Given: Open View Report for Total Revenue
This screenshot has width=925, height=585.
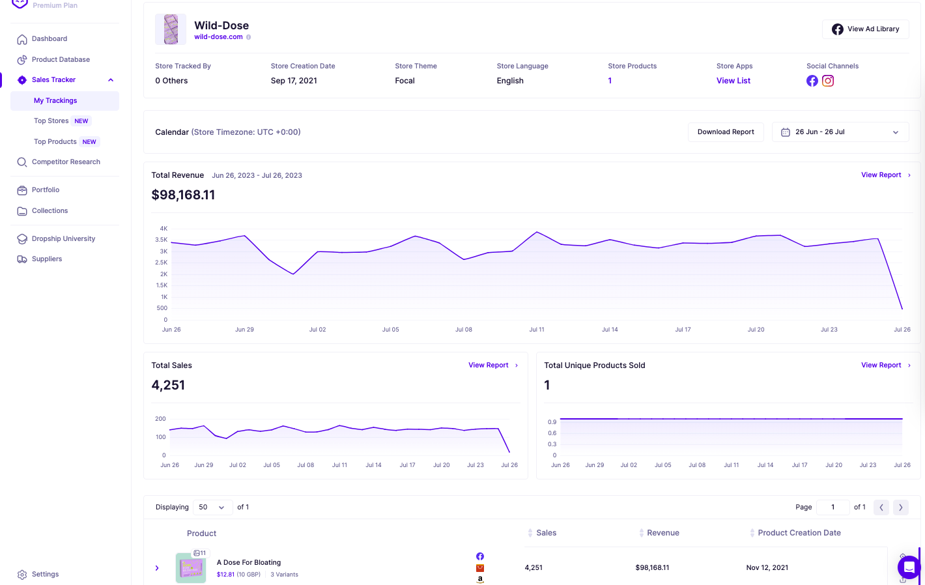Looking at the screenshot, I should (x=881, y=175).
